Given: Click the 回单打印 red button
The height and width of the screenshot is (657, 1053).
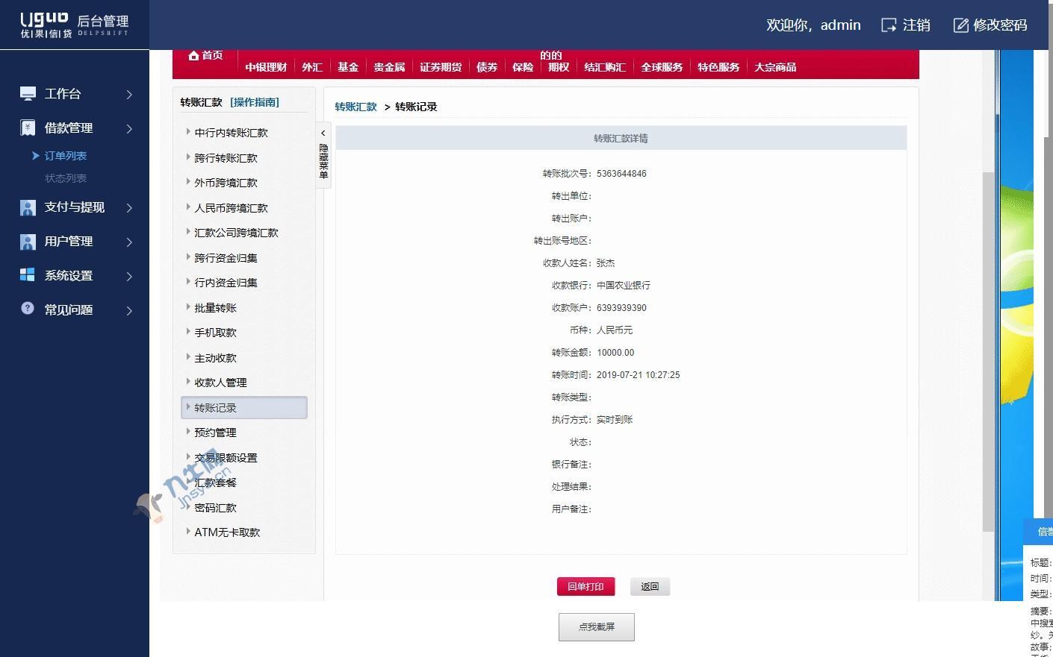Looking at the screenshot, I should click(585, 587).
